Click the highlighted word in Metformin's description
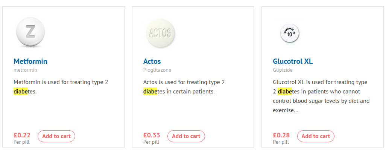 [x=21, y=92]
